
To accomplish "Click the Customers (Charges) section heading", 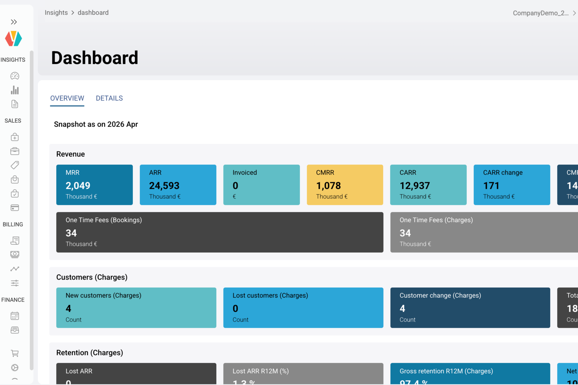I will click(x=92, y=277).
